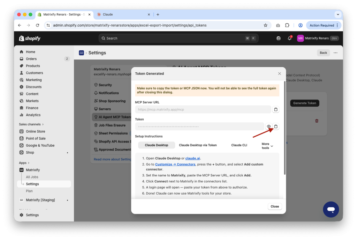Copy the generated token with clipboard icon
This screenshot has width=357, height=240.
[276, 126]
